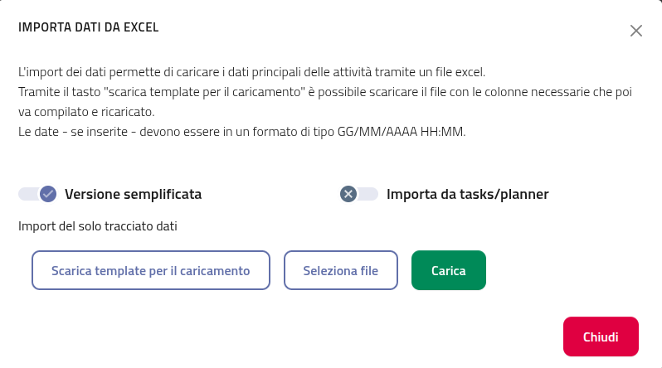Close the import dialog with the X icon
Viewport: 662px width, 368px height.
[636, 31]
